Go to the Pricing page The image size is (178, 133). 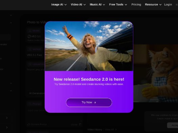136,4
